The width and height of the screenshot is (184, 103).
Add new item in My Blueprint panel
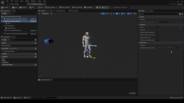[4, 40]
